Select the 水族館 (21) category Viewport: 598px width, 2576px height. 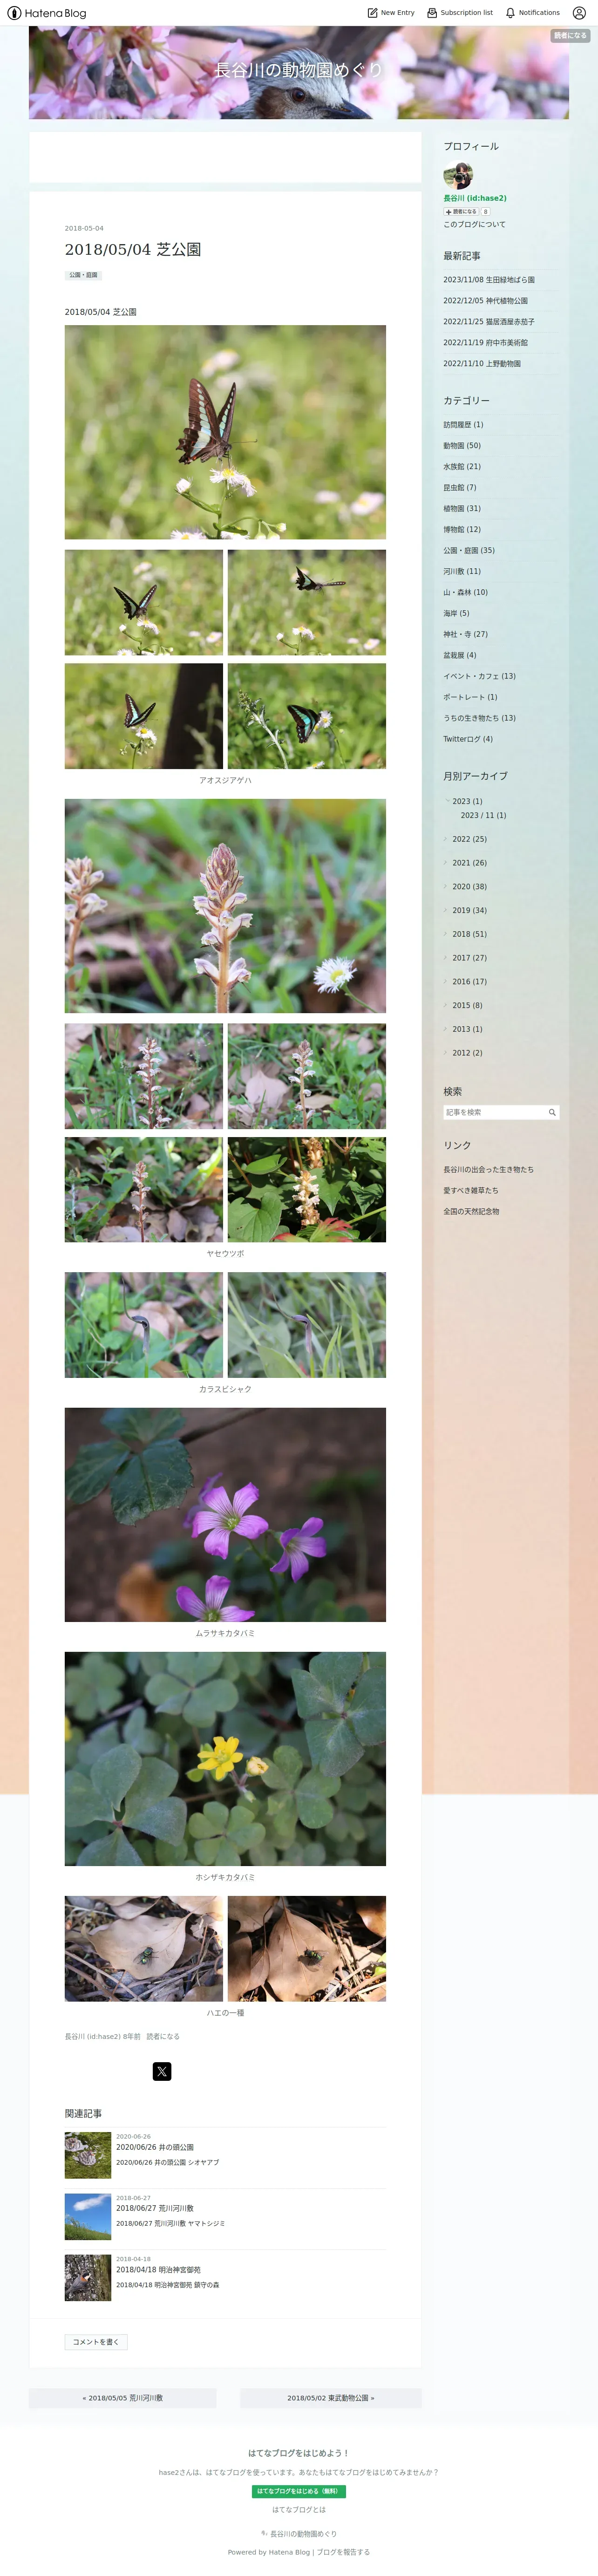[462, 467]
